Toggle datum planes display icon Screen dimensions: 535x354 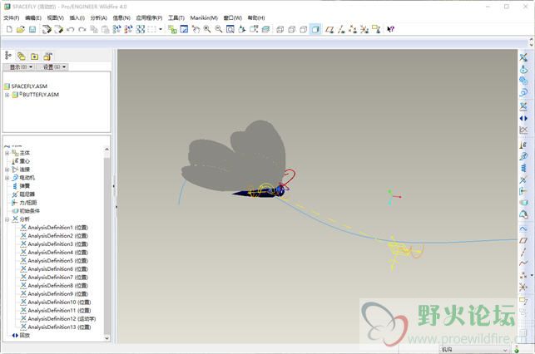329,29
